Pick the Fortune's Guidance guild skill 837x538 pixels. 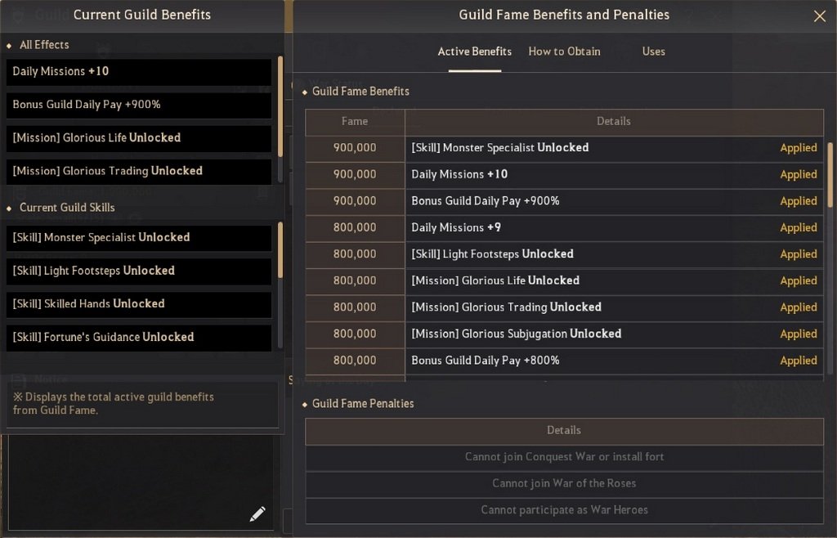139,338
